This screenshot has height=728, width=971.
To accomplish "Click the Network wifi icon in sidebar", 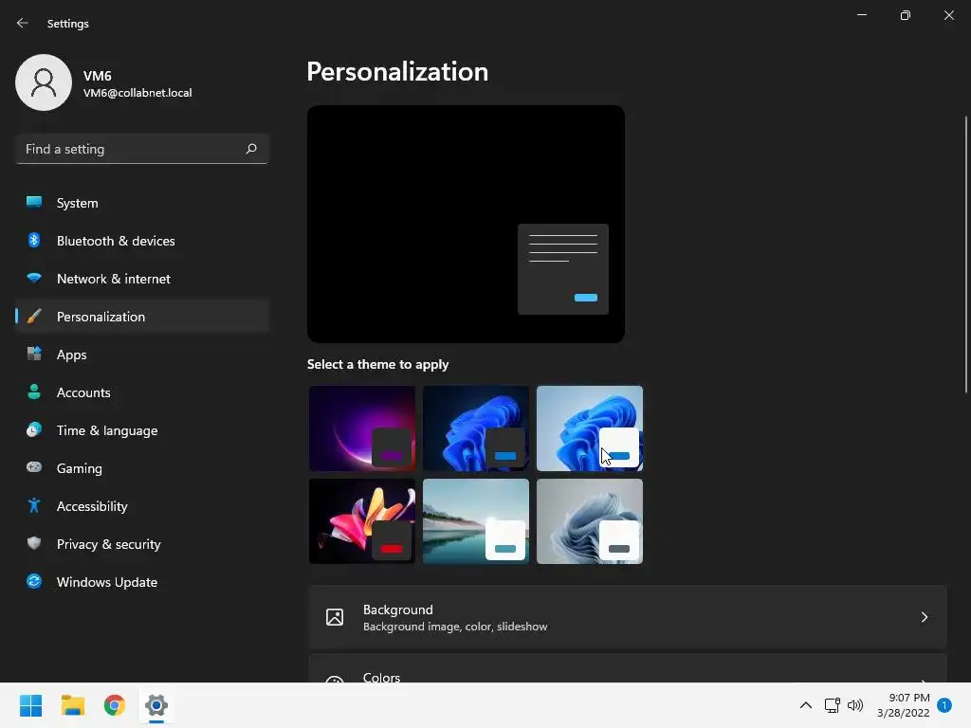I will pos(34,278).
